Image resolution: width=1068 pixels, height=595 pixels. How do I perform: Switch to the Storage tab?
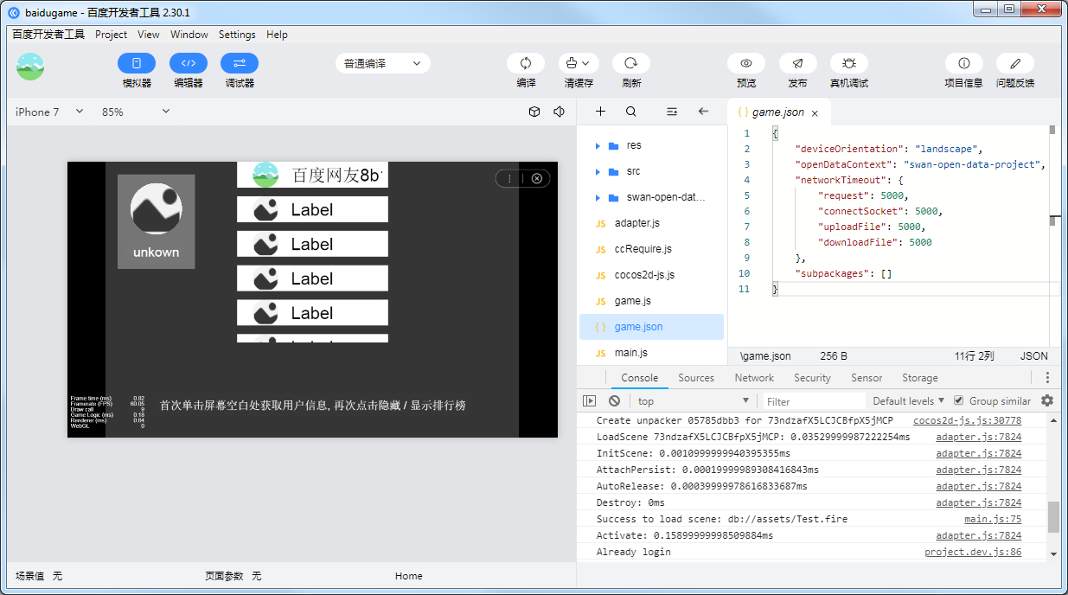pyautogui.click(x=920, y=378)
